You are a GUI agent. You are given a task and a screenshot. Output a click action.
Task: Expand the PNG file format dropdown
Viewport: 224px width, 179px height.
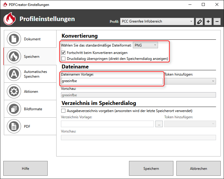[145, 45]
